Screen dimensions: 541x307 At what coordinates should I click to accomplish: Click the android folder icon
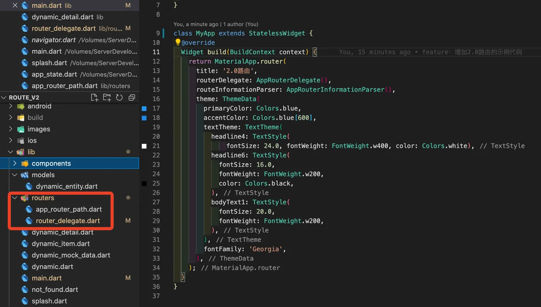tap(20, 106)
